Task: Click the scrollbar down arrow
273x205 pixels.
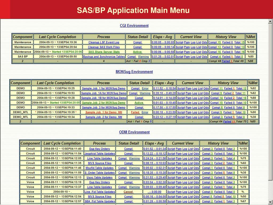Action: (x=270, y=202)
